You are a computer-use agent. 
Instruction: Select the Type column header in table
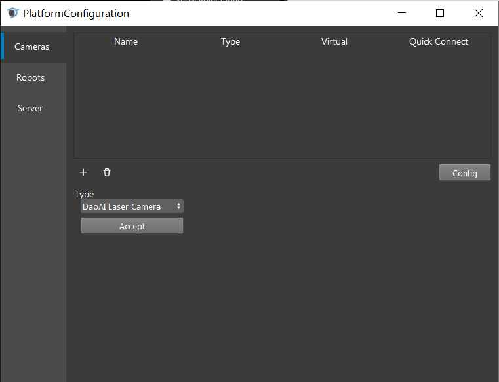click(x=230, y=42)
